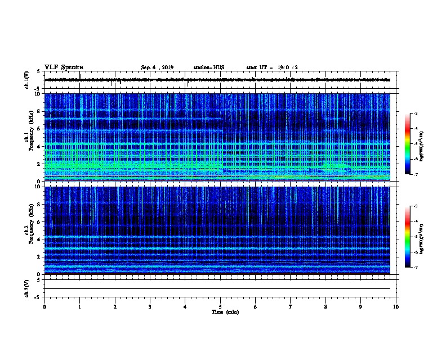The image size is (446, 344).
Task: Click the ch.2 "Frequency (kHz)" axis title
Action: click(32, 224)
